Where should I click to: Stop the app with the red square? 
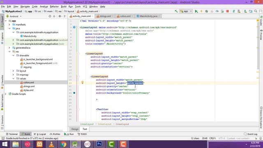[x=227, y=11]
